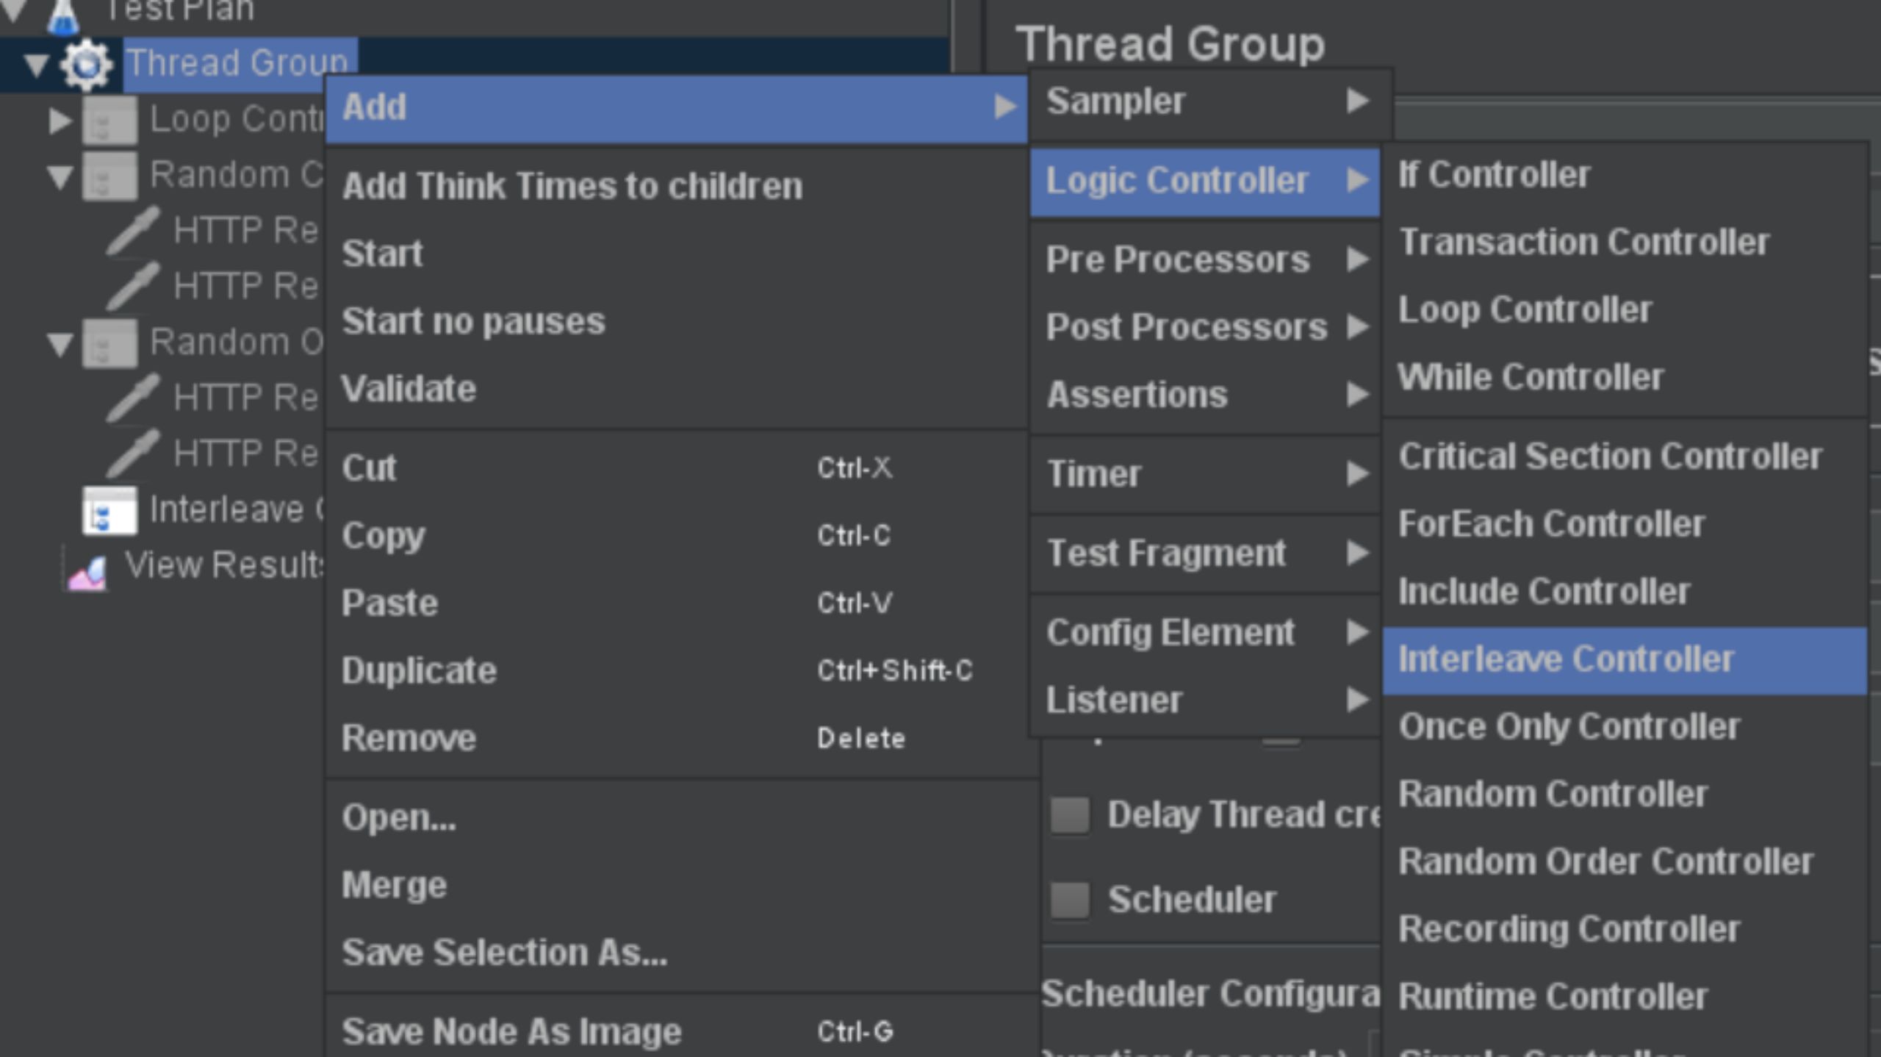
Task: Enable Delay Thread creation checkbox
Action: click(1069, 814)
